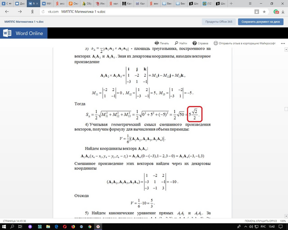Open Microsoft Edge from taskbar
Image resolution: width=288 pixels, height=230 pixels.
pos(56,227)
